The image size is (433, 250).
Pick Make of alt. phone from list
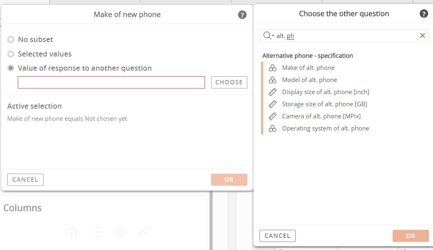(x=308, y=68)
